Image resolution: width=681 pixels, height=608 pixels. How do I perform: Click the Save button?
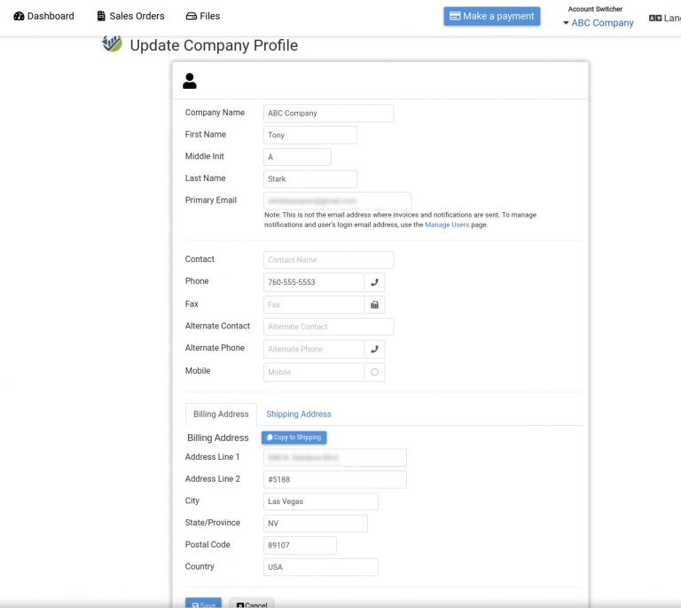[x=203, y=604]
